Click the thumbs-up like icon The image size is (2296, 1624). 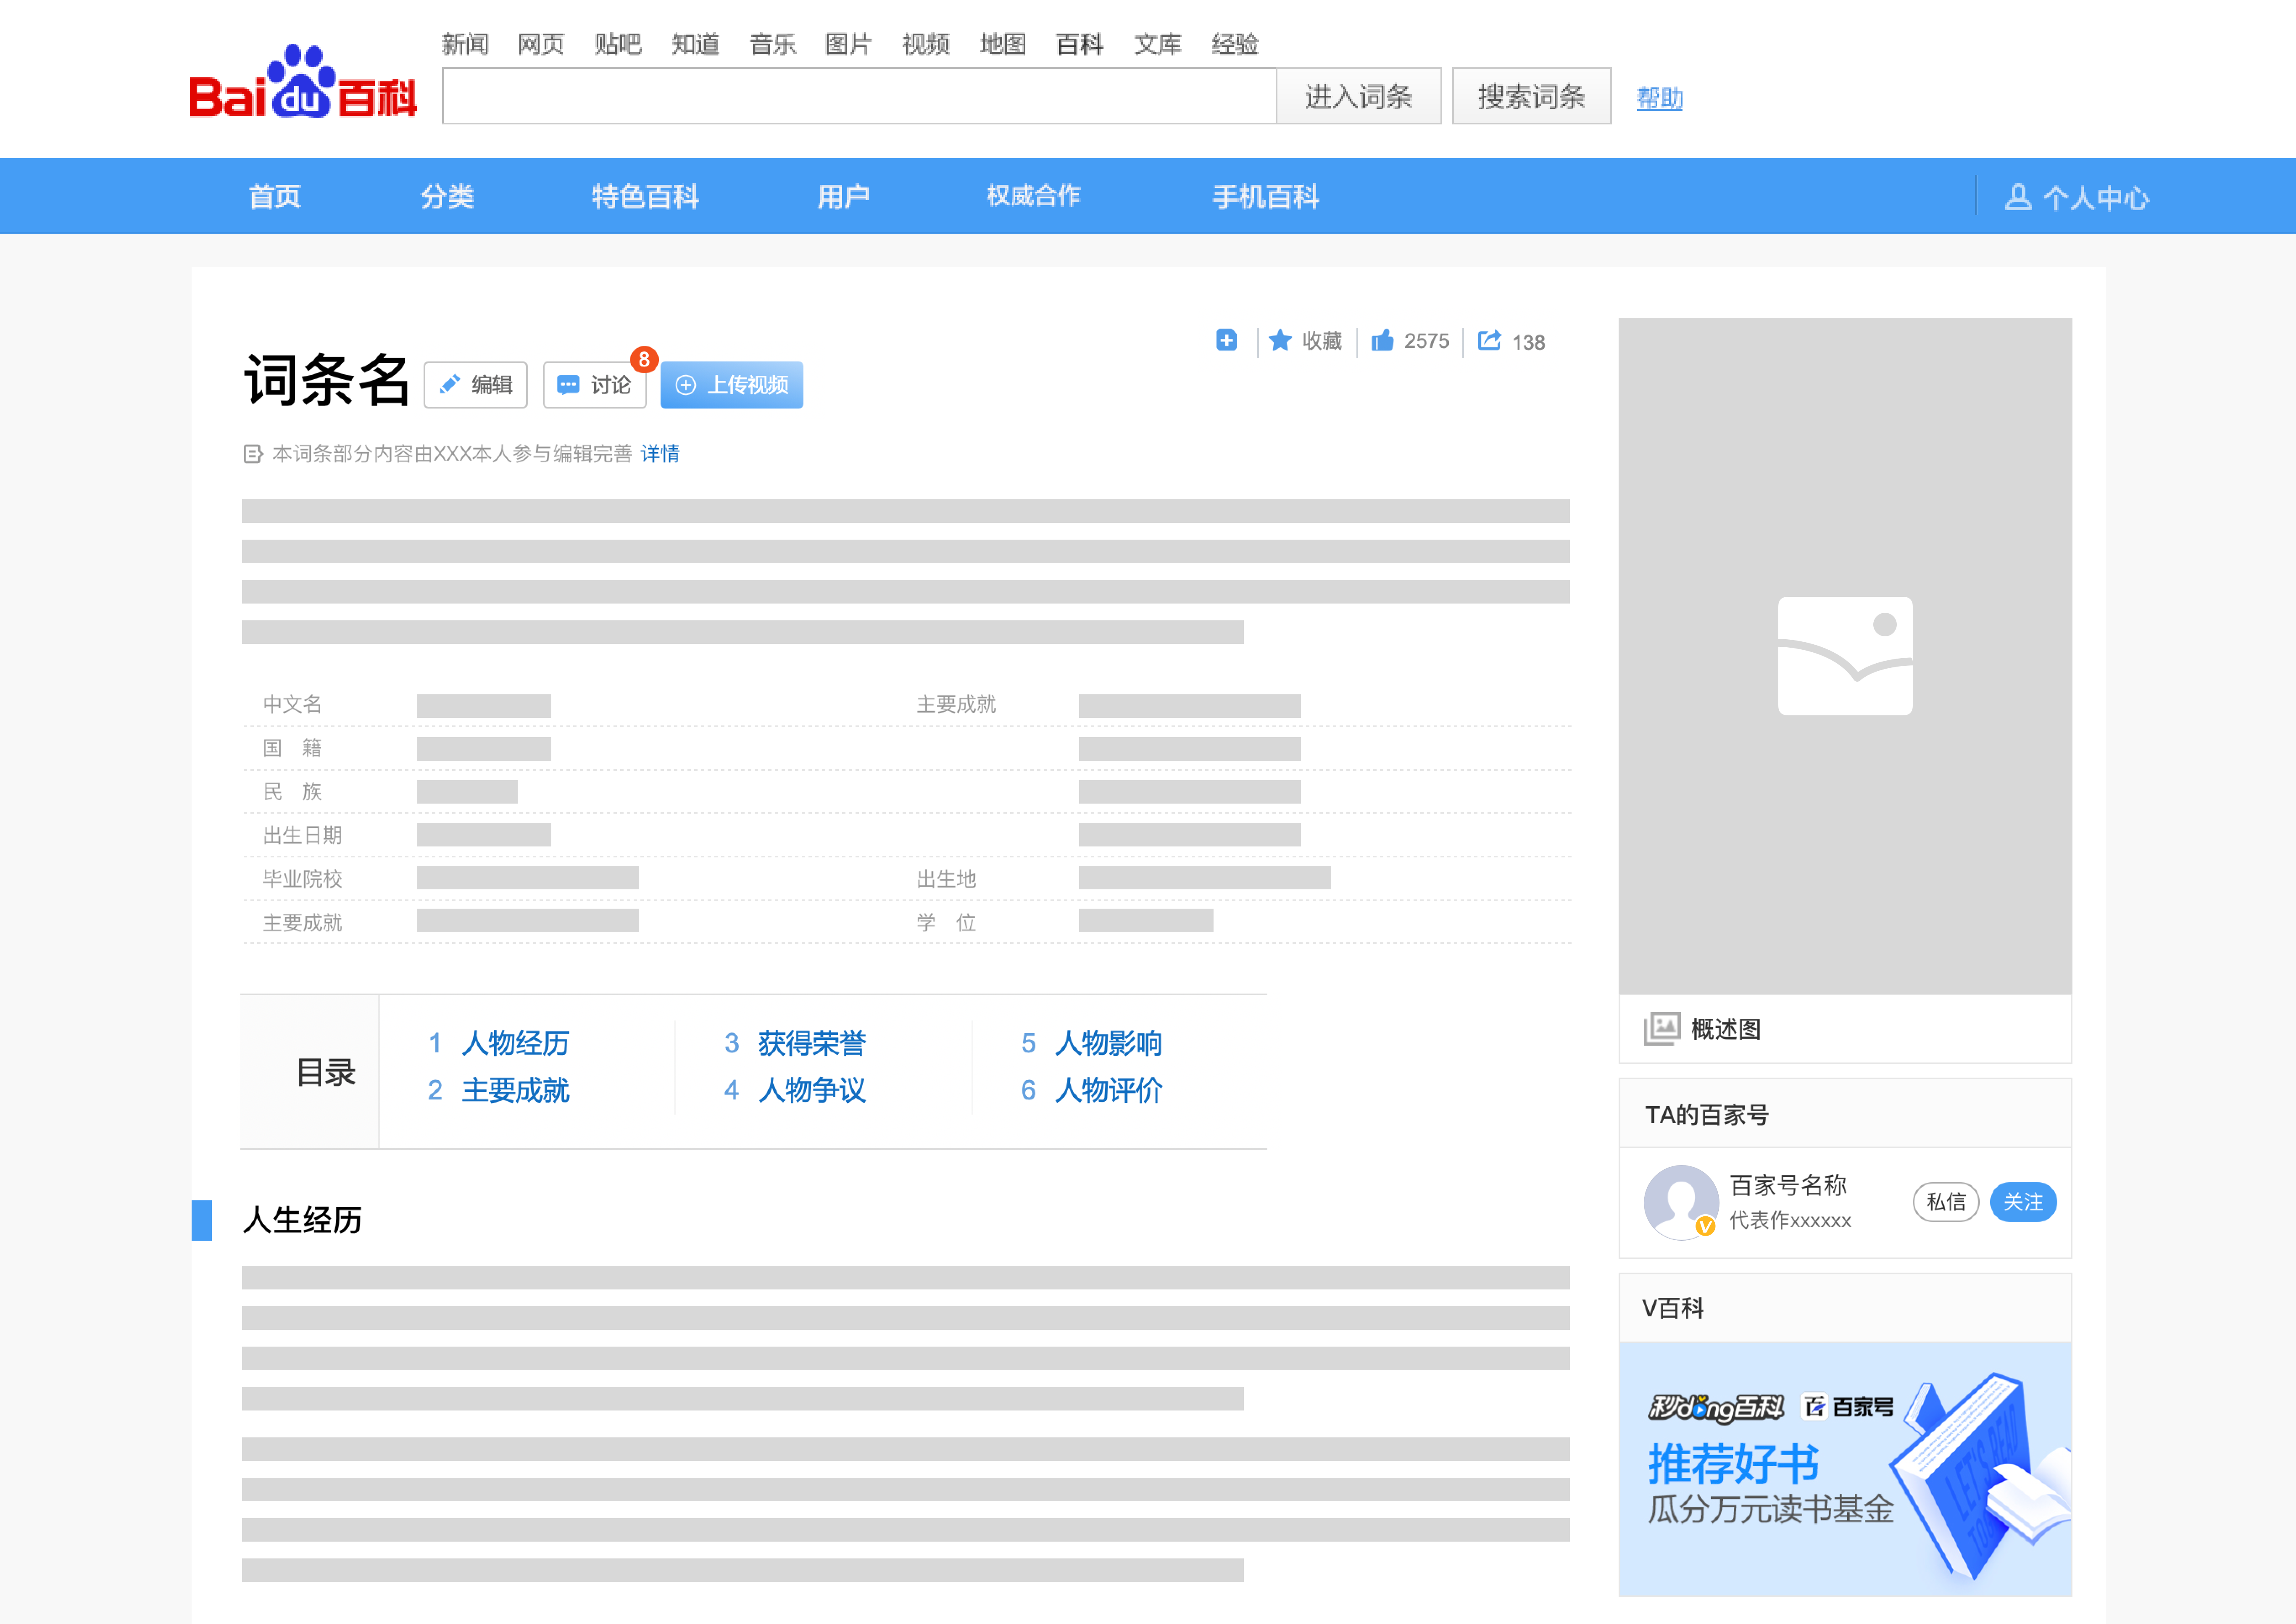point(1382,340)
